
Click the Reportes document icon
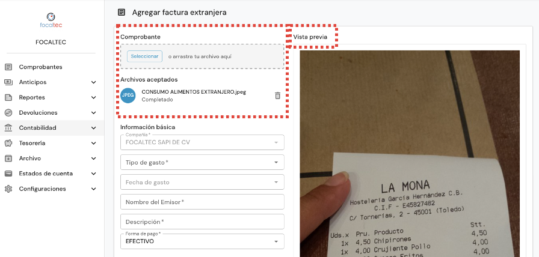coord(8,97)
